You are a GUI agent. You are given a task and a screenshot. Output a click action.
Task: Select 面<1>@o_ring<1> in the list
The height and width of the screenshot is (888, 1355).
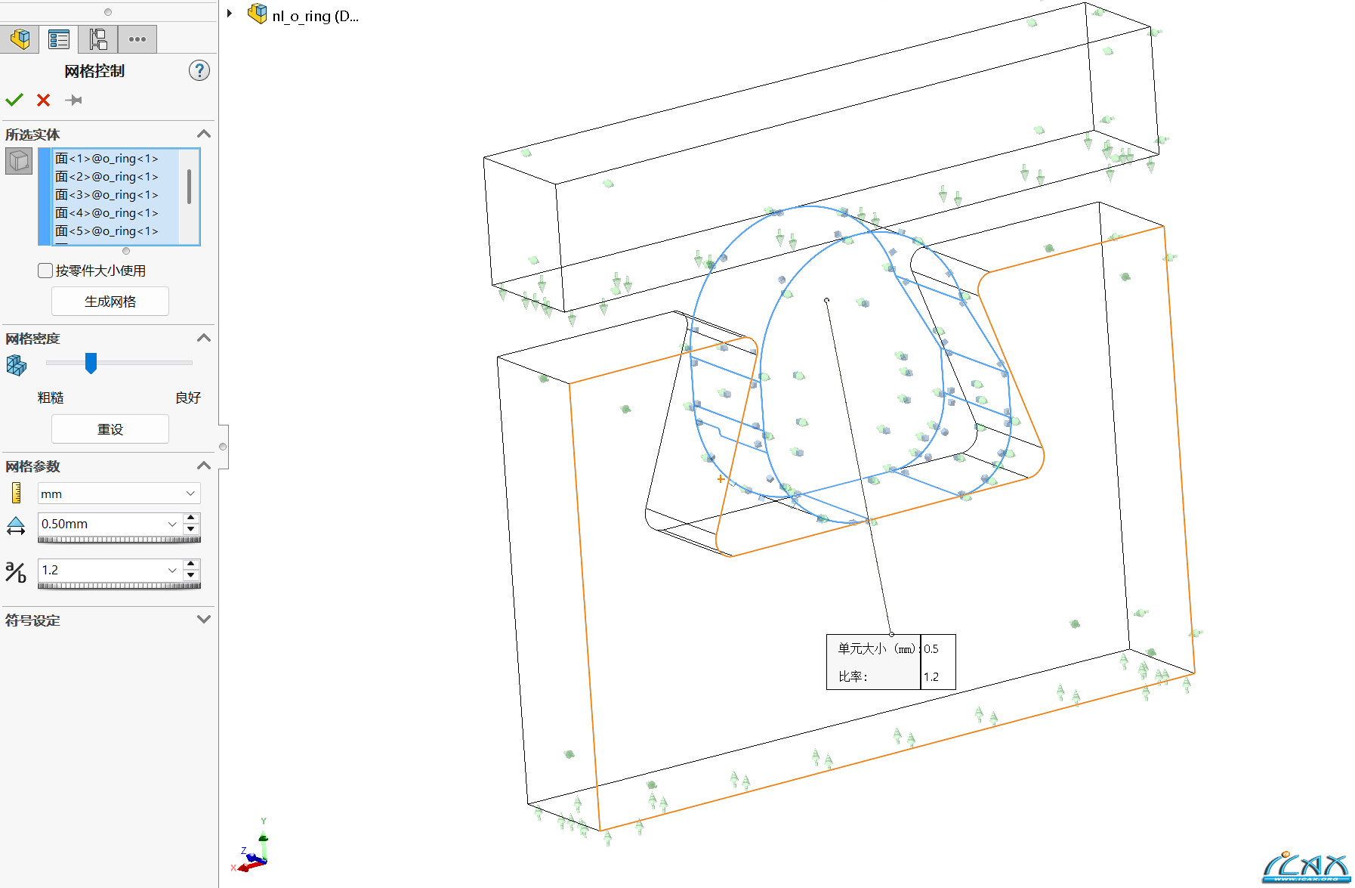pos(106,159)
